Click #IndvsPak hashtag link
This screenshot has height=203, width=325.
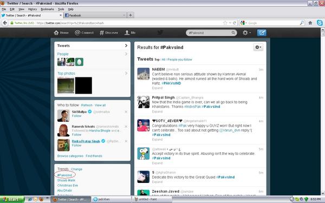click(x=192, y=107)
